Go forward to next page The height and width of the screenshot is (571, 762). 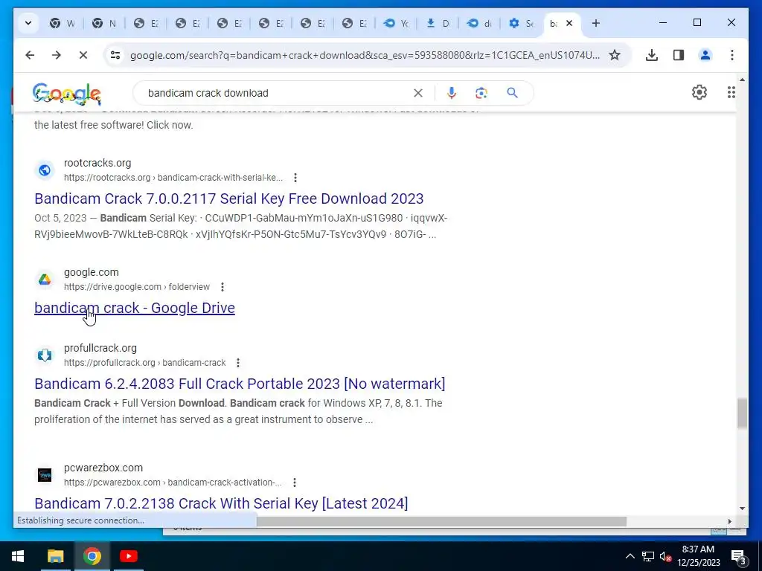[57, 55]
